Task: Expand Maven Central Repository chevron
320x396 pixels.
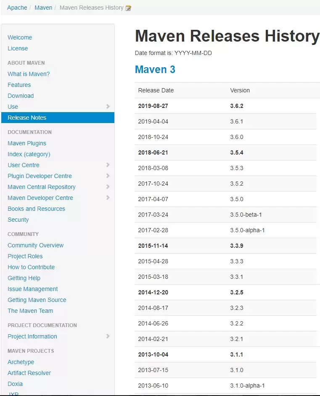Action: pos(108,186)
